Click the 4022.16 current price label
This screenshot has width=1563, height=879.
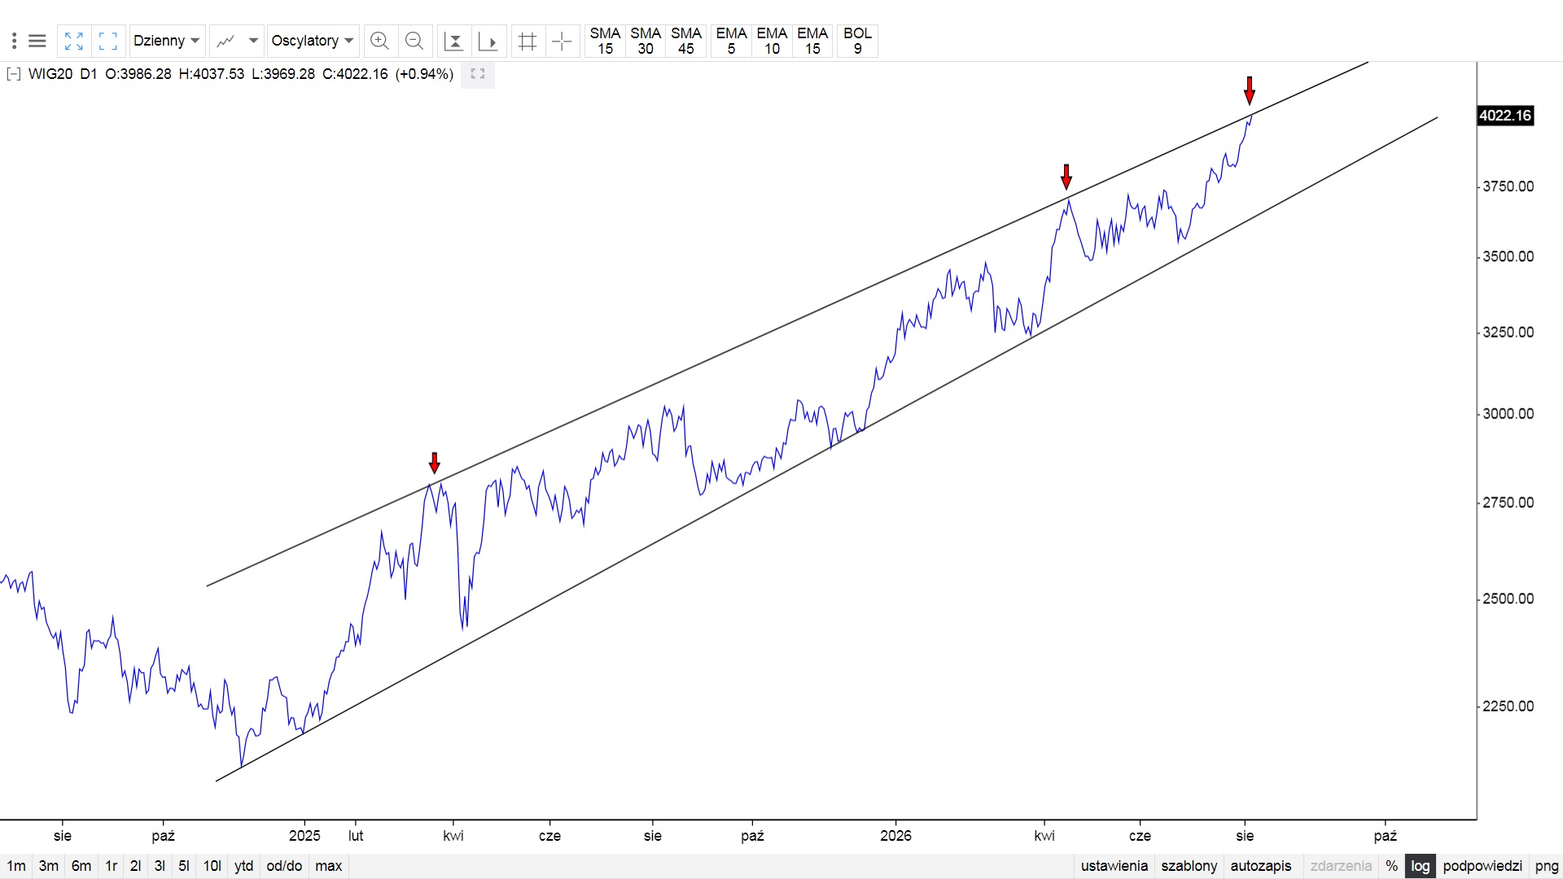pyautogui.click(x=1505, y=116)
